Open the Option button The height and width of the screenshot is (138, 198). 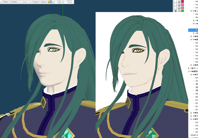pyautogui.click(x=44, y=2)
